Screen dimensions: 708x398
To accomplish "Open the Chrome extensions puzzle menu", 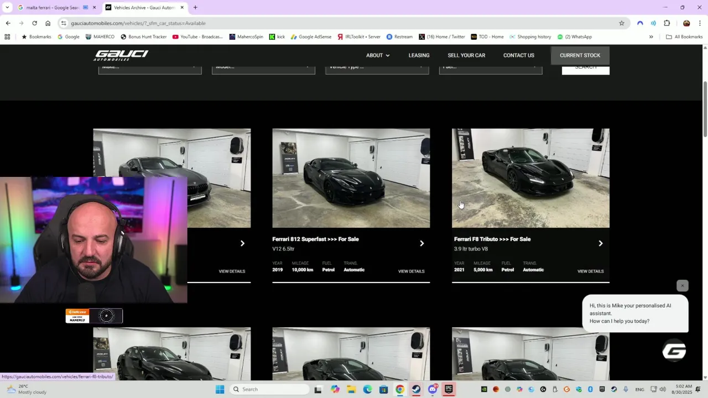I will (667, 23).
